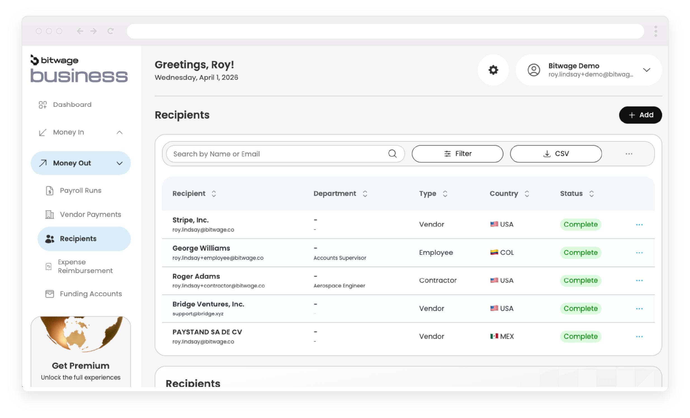Click the Vendor Payments building icon
Screen dimensions: 690x418
tap(49, 214)
